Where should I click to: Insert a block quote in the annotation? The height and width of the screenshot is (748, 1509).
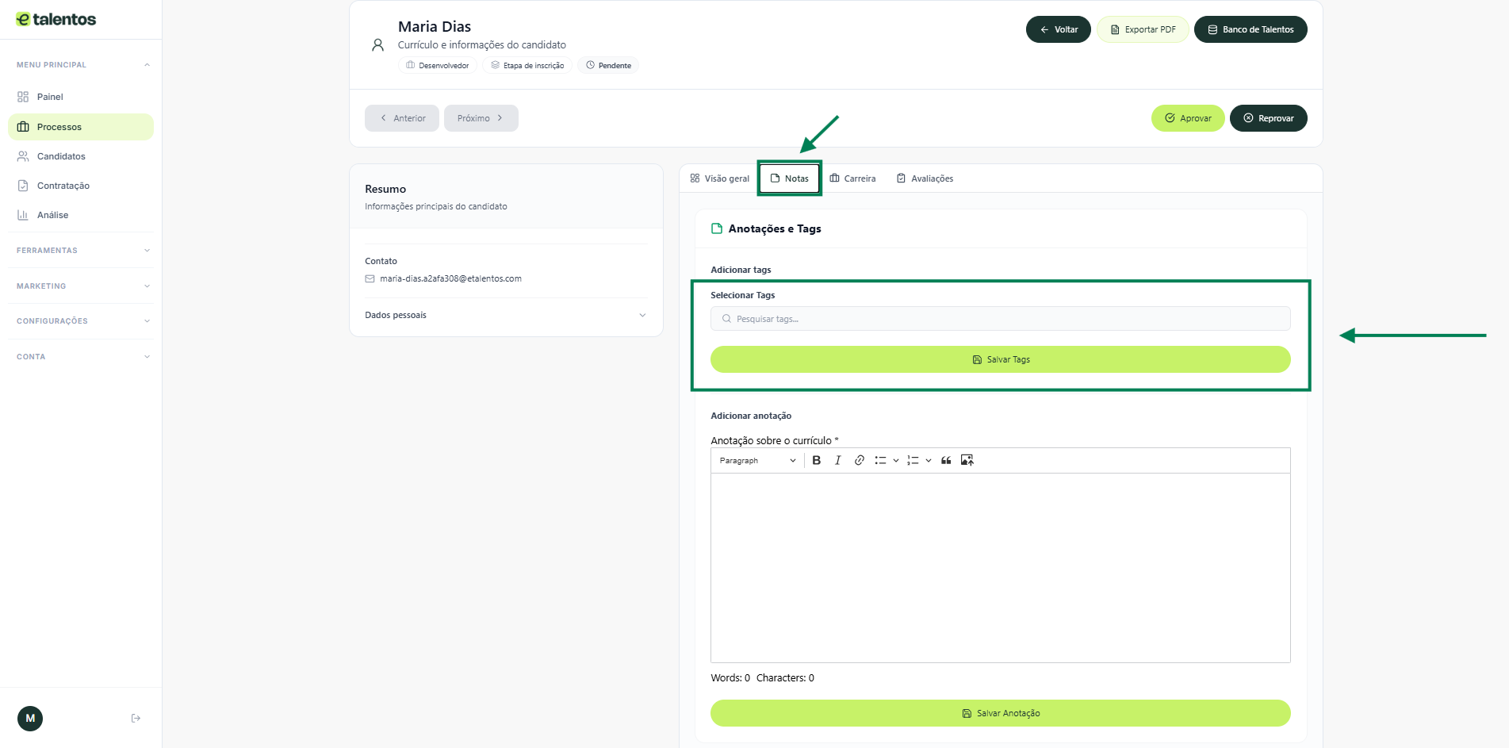coord(946,461)
